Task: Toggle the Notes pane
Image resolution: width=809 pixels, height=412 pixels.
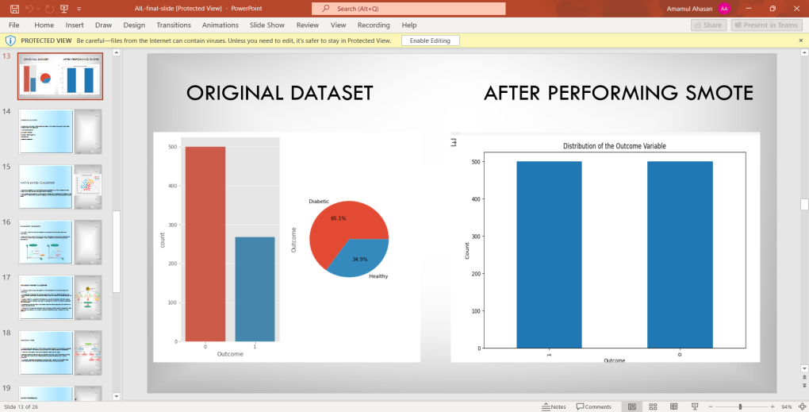Action: pos(554,406)
